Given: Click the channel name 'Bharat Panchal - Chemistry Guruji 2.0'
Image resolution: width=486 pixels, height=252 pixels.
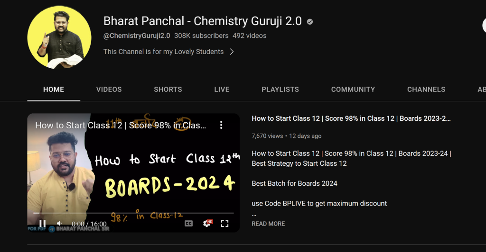Looking at the screenshot, I should tap(202, 21).
